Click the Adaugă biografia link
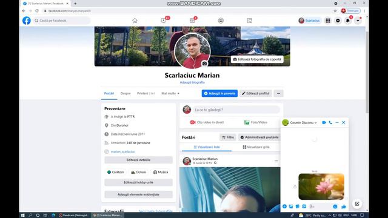Viewport: 388px width, 218px height. coord(192,82)
